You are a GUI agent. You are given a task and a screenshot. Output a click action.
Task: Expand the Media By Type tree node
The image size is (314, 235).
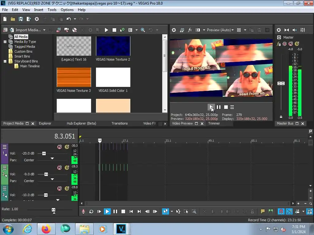click(x=5, y=42)
